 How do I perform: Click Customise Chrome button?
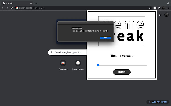[158, 102]
